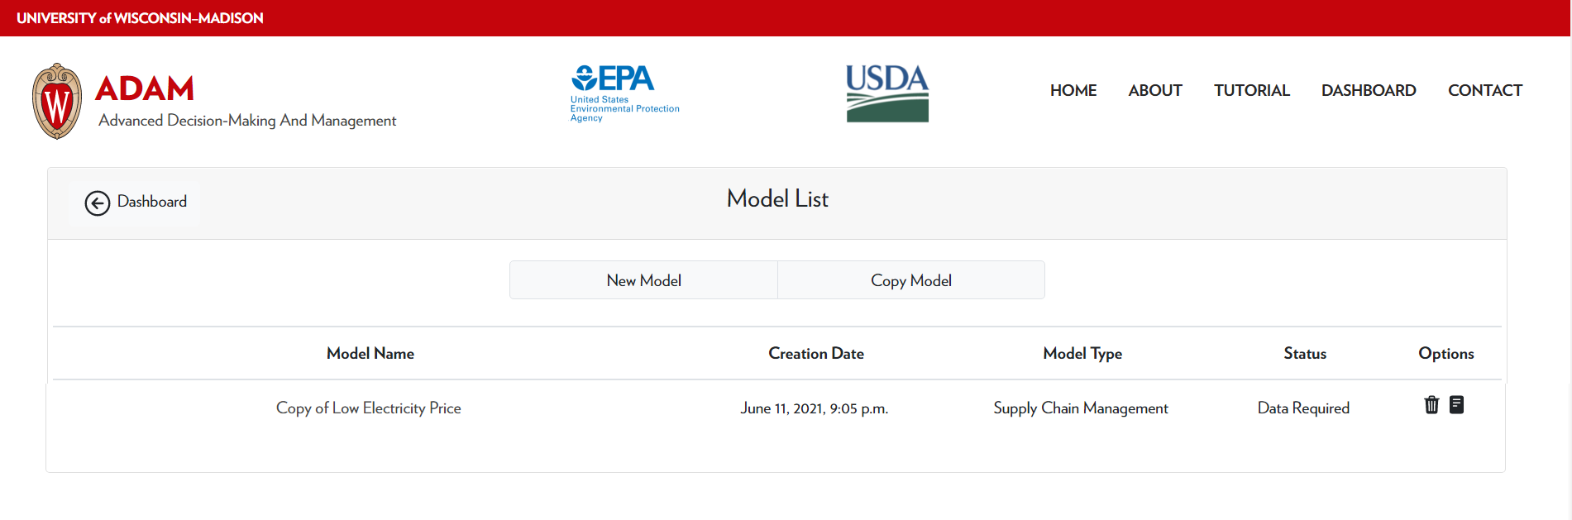Open the ABOUT menu item
The image size is (1572, 520).
coord(1155,91)
